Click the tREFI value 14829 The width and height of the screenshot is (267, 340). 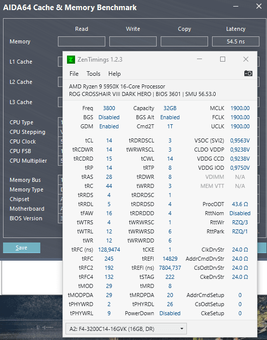[x=170, y=259]
